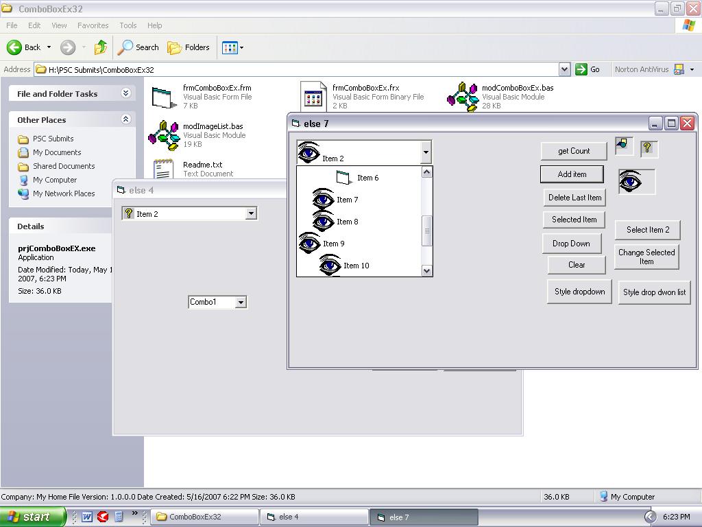Open the frmComboBoxEx.frx file icon
This screenshot has width=702, height=527.
[313, 97]
